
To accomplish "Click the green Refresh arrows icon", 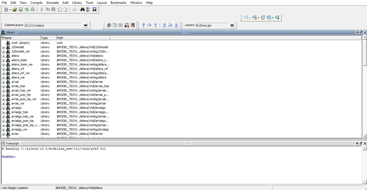I will click(27, 9).
